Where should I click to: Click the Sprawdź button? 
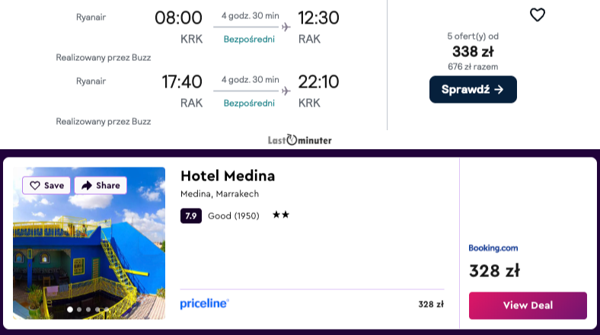[473, 89]
